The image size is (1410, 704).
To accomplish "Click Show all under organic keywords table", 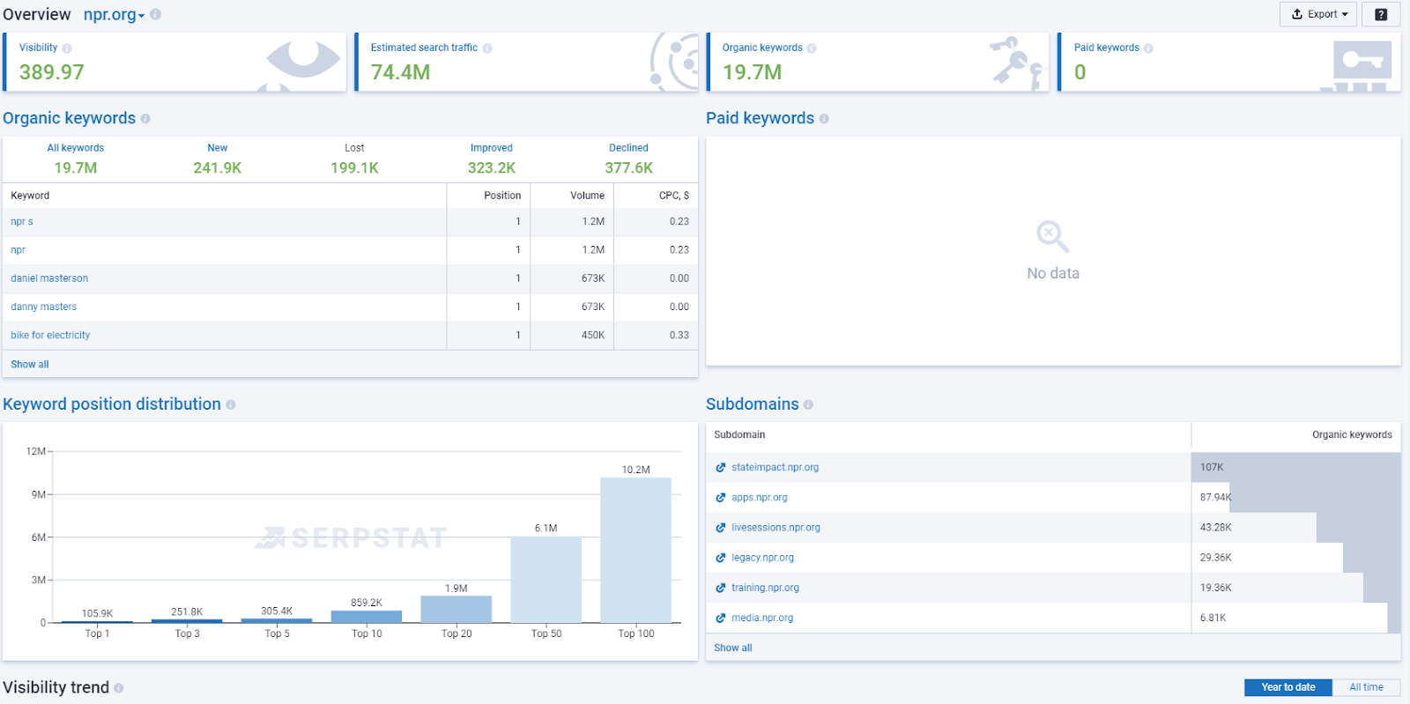I will pyautogui.click(x=30, y=365).
